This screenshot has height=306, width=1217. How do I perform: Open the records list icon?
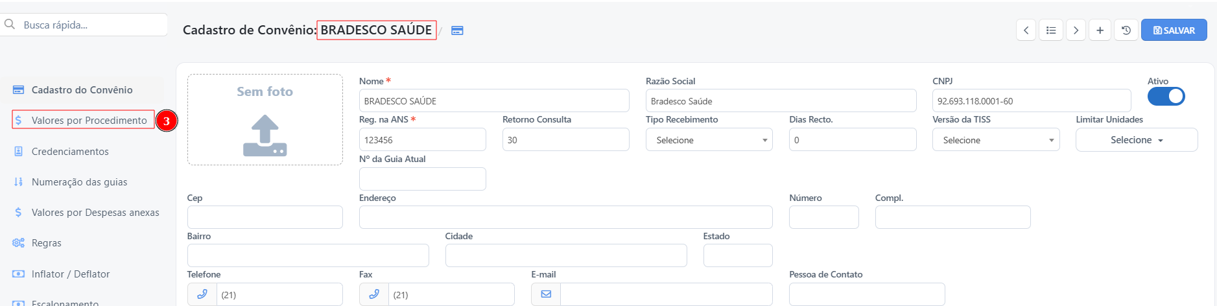click(1051, 30)
